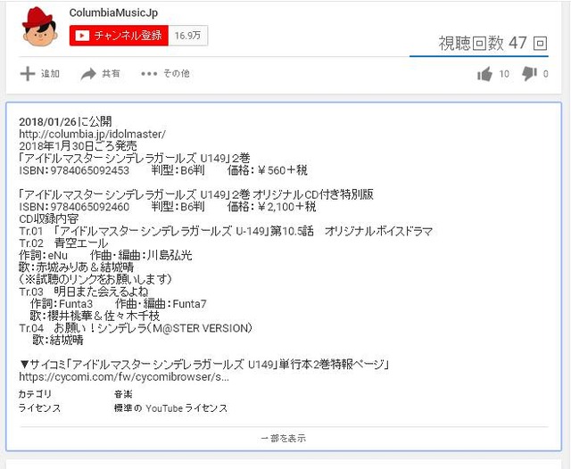571x469 pixels.
Task: Click the dislike count 0
Action: coord(545,74)
